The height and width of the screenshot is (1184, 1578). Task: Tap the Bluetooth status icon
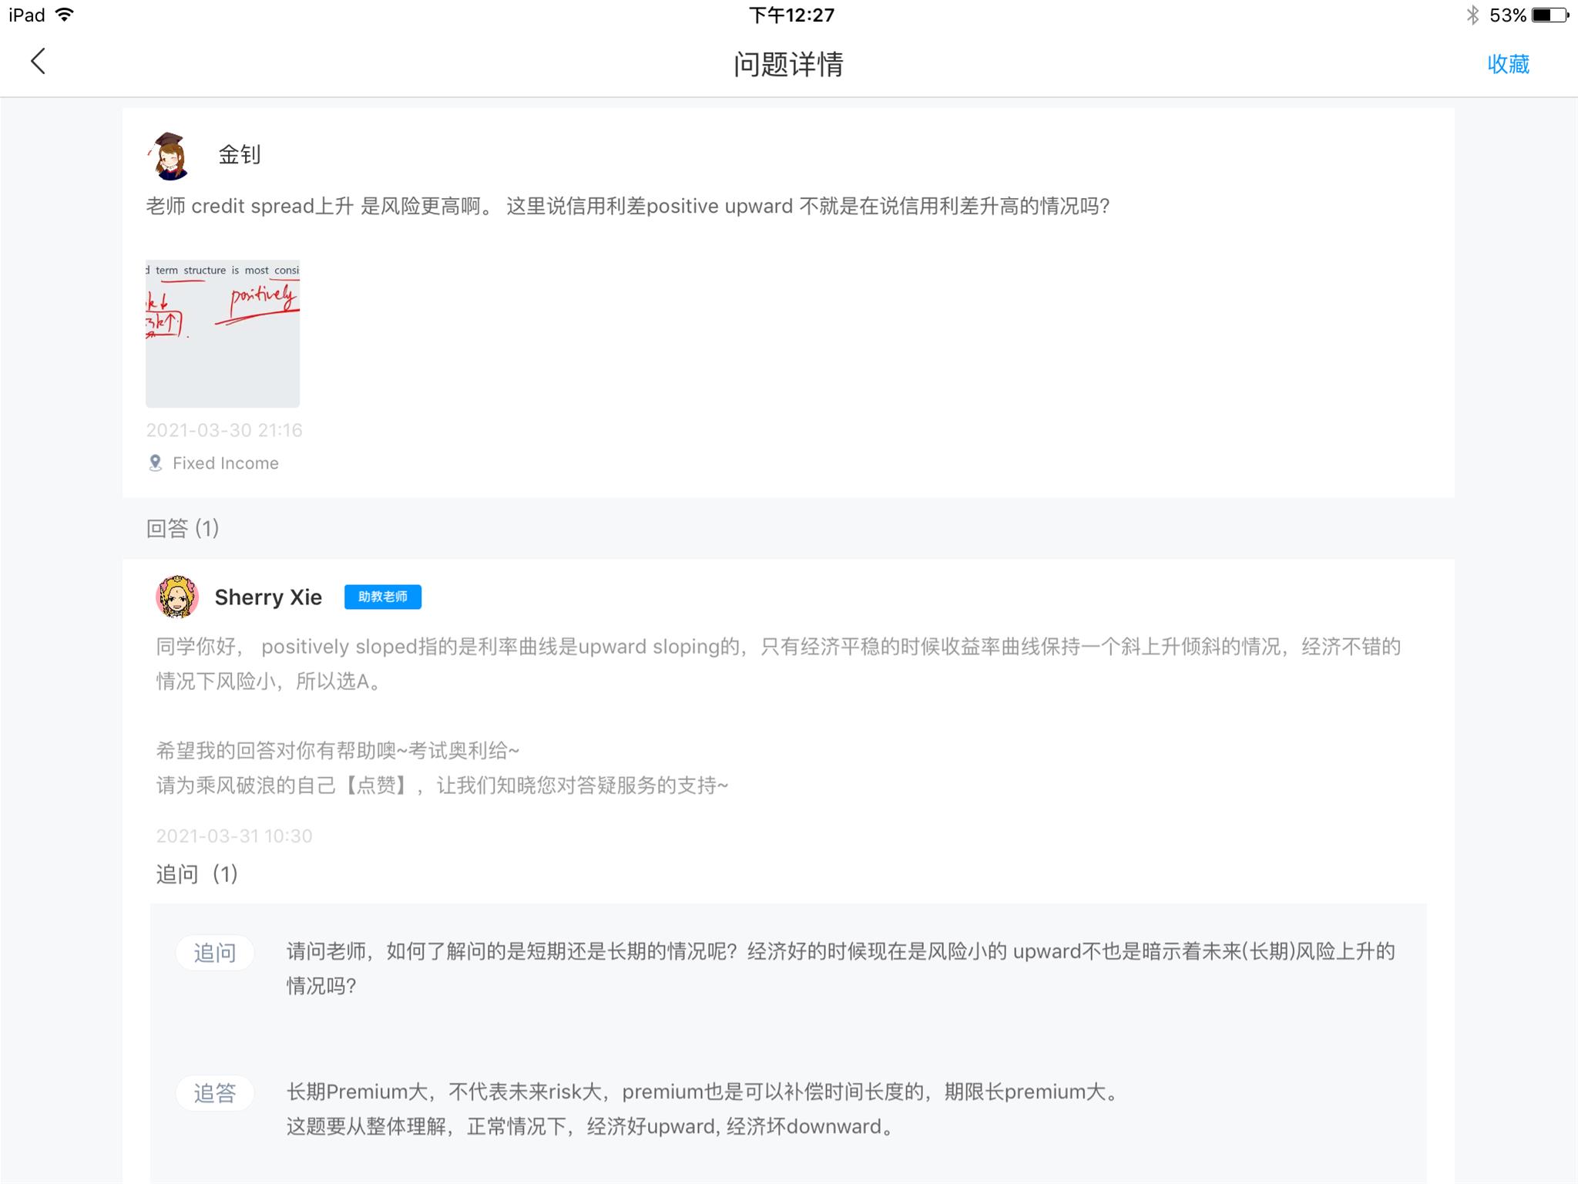[1472, 15]
